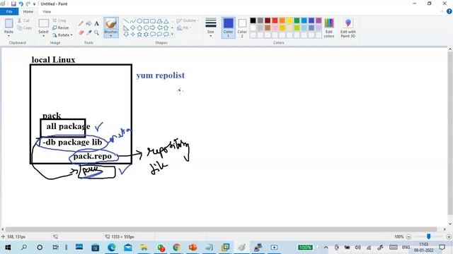This screenshot has height=254, width=453.
Task: Pick the Diamond shape
Action: (132, 28)
